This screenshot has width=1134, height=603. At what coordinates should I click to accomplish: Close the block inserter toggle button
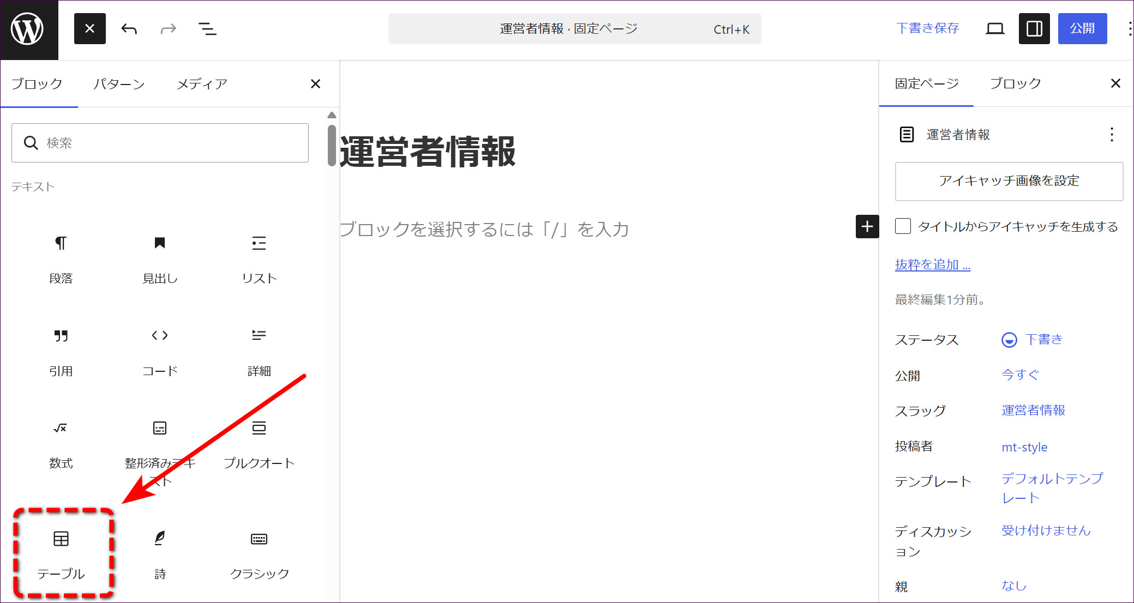pyautogui.click(x=90, y=29)
